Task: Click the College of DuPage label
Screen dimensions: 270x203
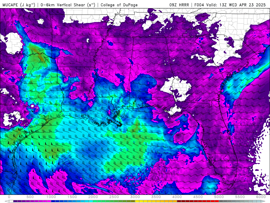Action: 119,5
